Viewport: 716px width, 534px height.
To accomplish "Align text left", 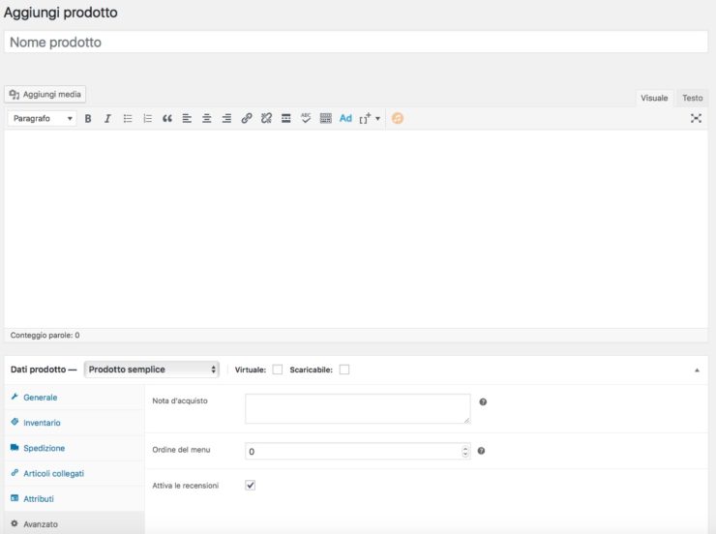I will [x=187, y=119].
